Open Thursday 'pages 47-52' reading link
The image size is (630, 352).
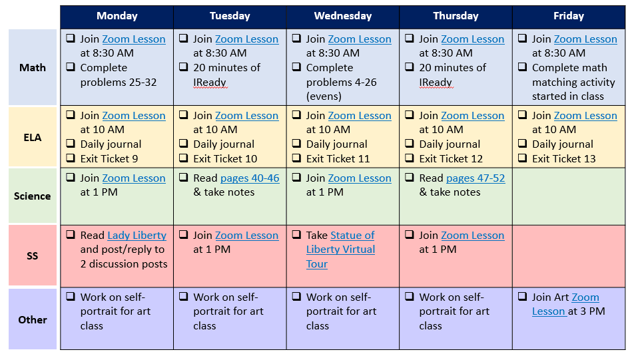(475, 178)
